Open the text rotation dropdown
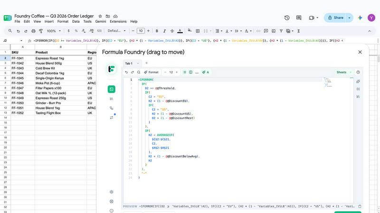Screen dimensions: 380x213 point(248,31)
